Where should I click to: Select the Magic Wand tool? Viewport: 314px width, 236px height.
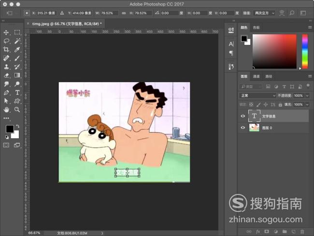click(17, 41)
